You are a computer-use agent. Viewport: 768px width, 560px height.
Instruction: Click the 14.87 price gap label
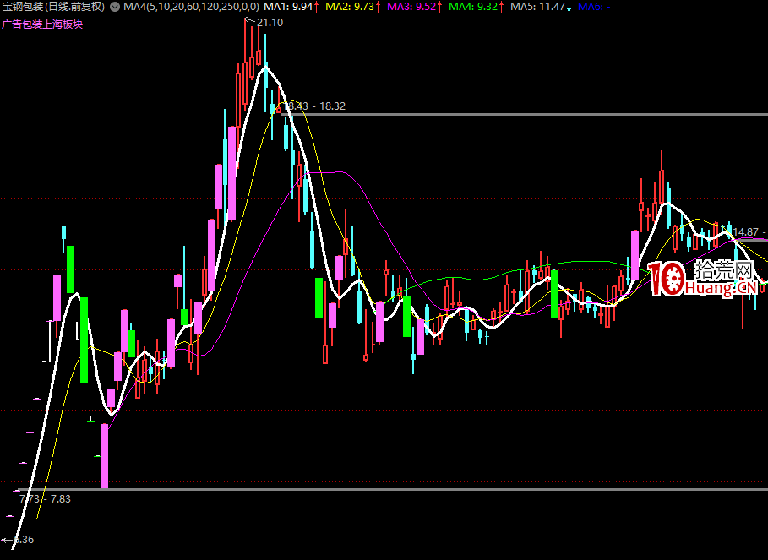tap(746, 231)
